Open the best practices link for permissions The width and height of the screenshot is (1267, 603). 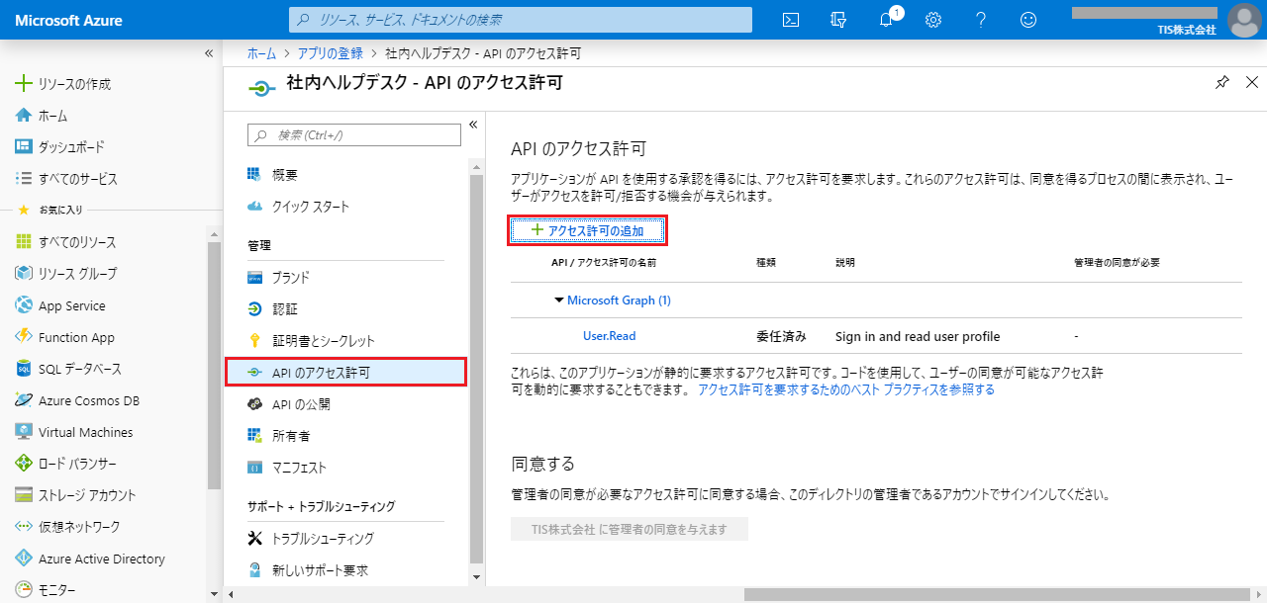click(x=846, y=389)
